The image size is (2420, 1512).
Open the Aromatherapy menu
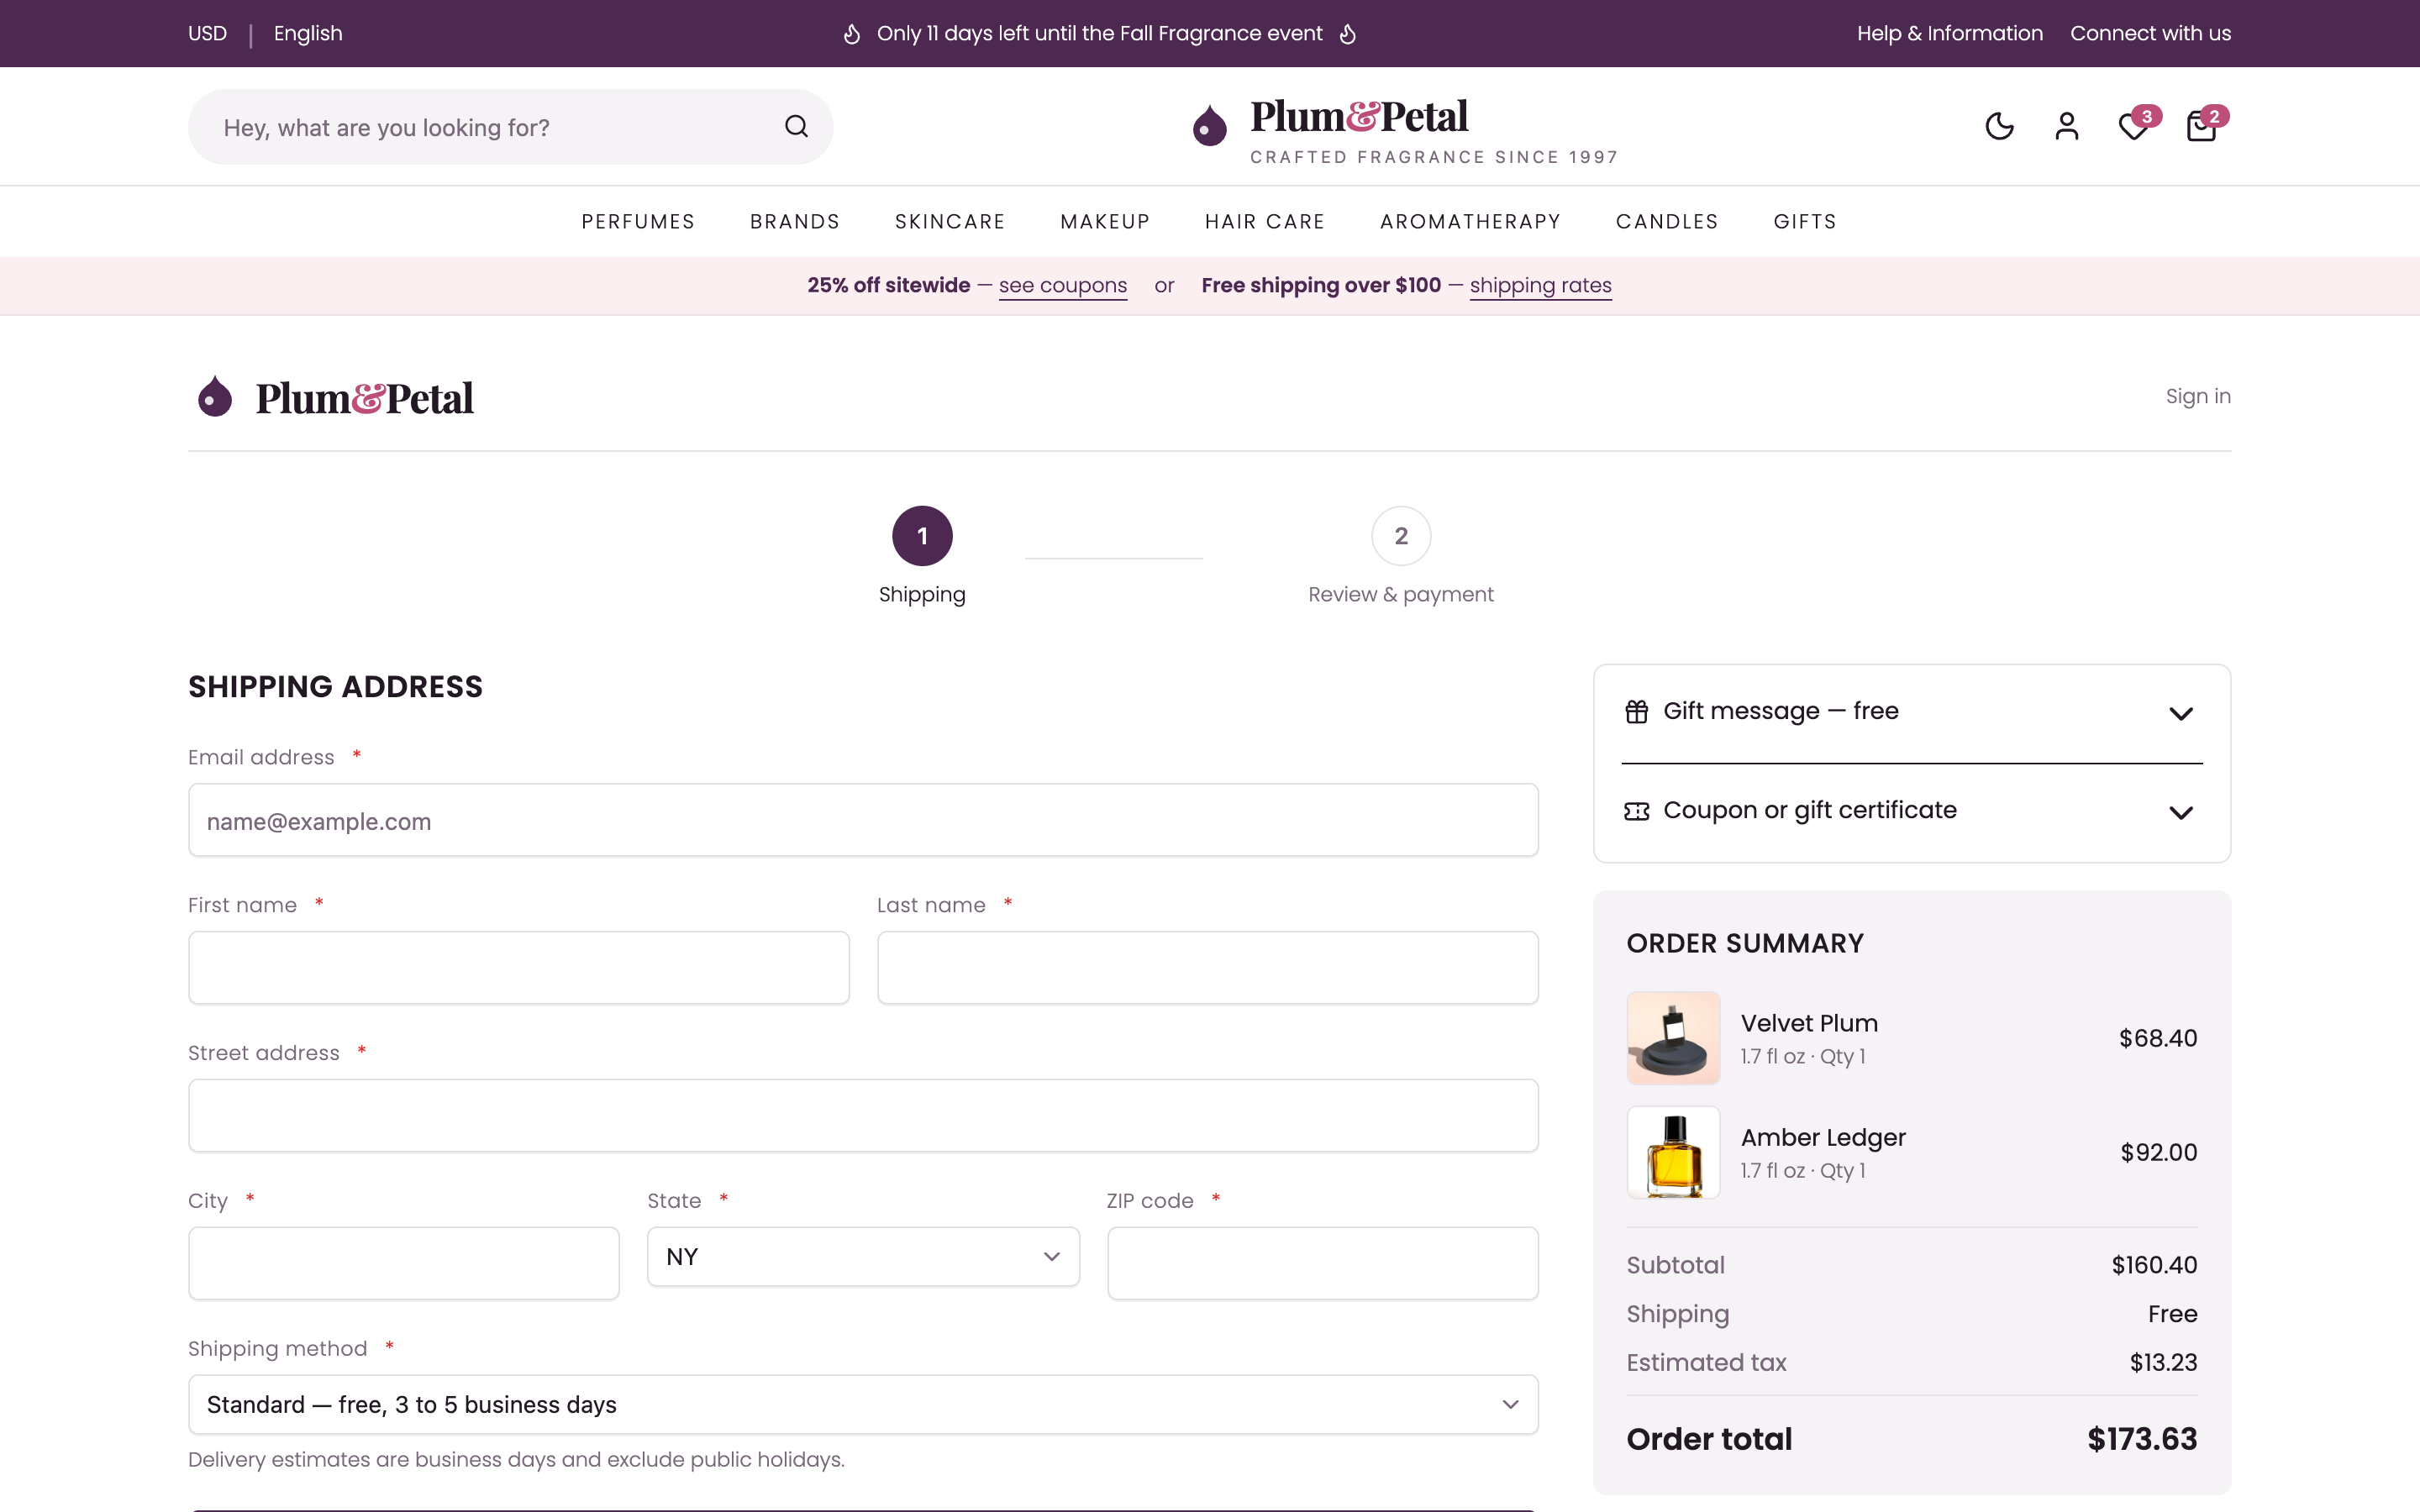[1470, 221]
